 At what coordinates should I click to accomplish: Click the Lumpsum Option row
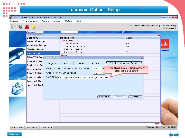(110, 52)
